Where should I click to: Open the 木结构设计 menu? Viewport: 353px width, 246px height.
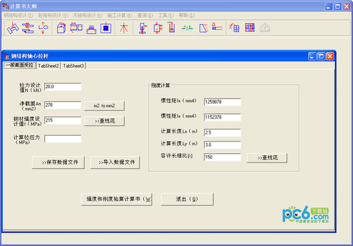point(87,15)
